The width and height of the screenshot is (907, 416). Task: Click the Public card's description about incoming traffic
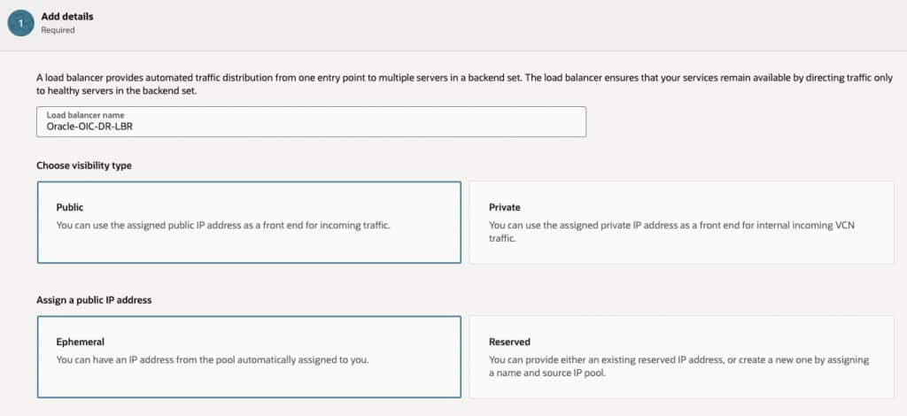point(223,225)
